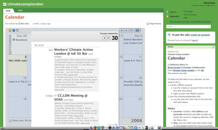Screen dimensions: 218x130
Task: Open Possible COIN event on the 18th
Action: [x=133, y=82]
